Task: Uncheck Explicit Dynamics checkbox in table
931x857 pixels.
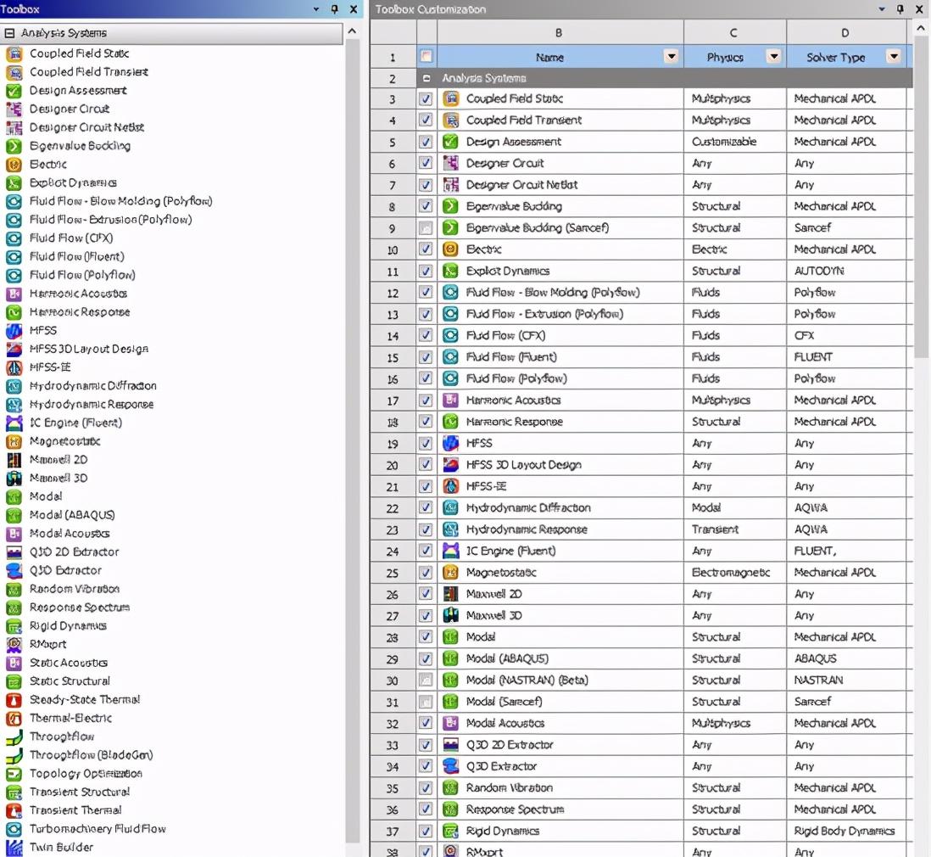Action: [x=426, y=271]
